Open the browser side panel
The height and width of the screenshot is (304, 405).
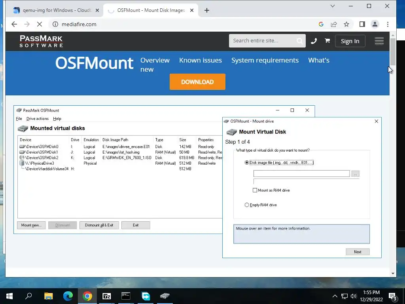[362, 24]
